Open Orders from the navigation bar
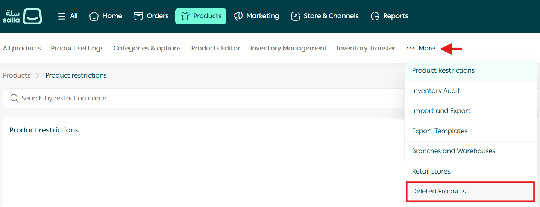 (151, 16)
